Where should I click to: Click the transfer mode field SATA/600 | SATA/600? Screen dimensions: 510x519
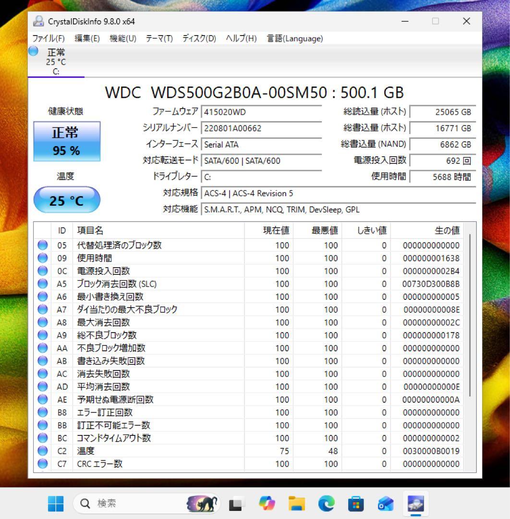click(261, 161)
